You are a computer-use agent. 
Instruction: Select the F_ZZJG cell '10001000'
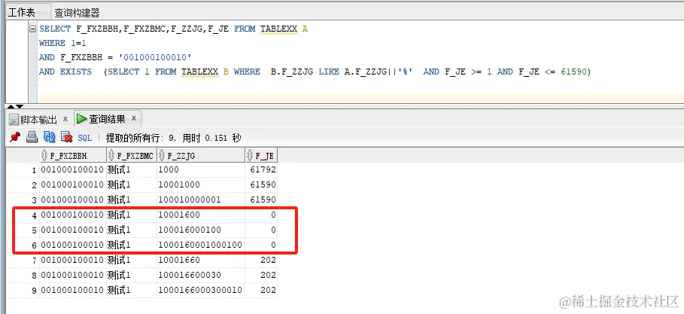click(x=201, y=184)
